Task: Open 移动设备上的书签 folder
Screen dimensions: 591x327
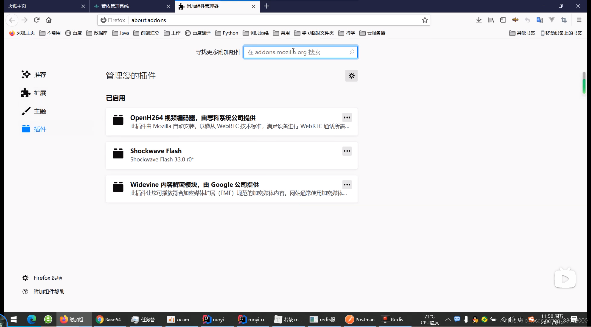Action: [x=561, y=33]
